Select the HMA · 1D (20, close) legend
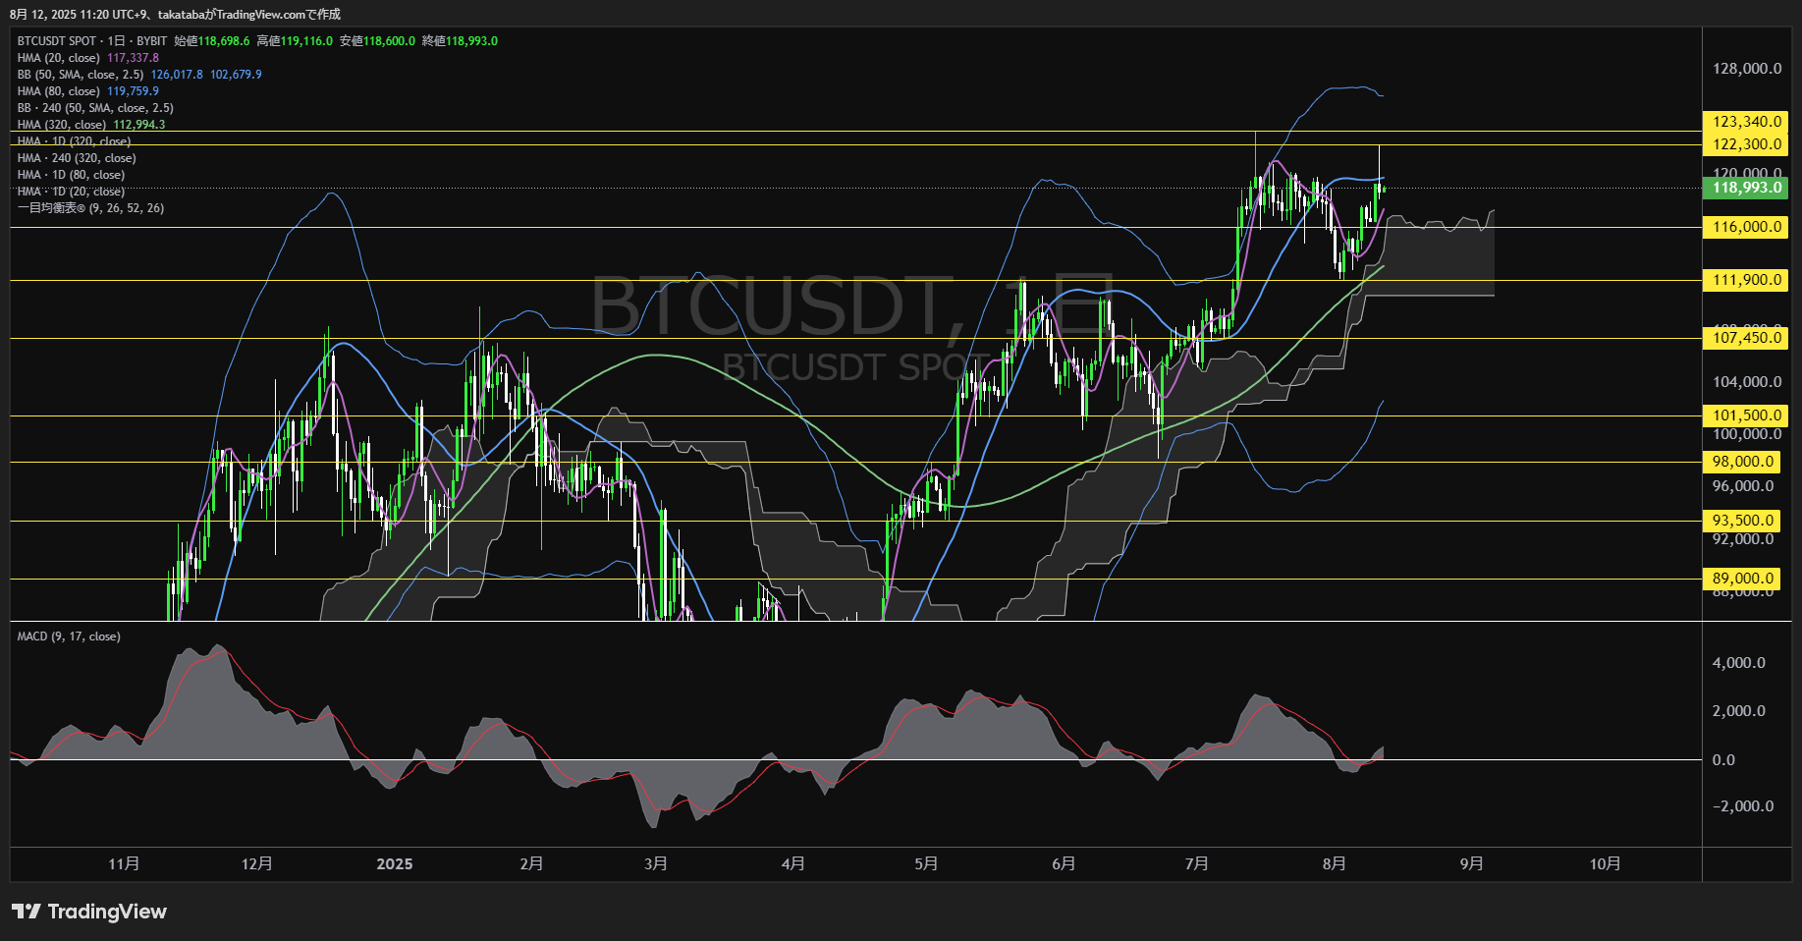 click(71, 192)
